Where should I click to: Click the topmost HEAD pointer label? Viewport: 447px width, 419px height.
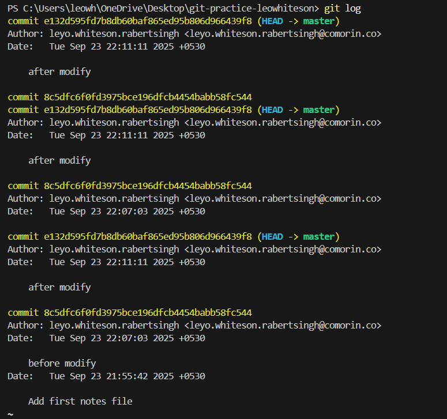coord(272,21)
